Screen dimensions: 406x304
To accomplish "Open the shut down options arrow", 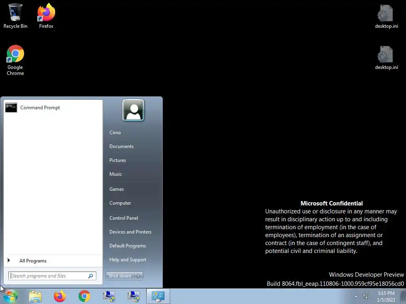I will click(x=138, y=276).
